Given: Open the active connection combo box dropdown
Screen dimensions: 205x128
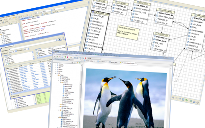Looking at the screenshot, I should click(100, 59).
